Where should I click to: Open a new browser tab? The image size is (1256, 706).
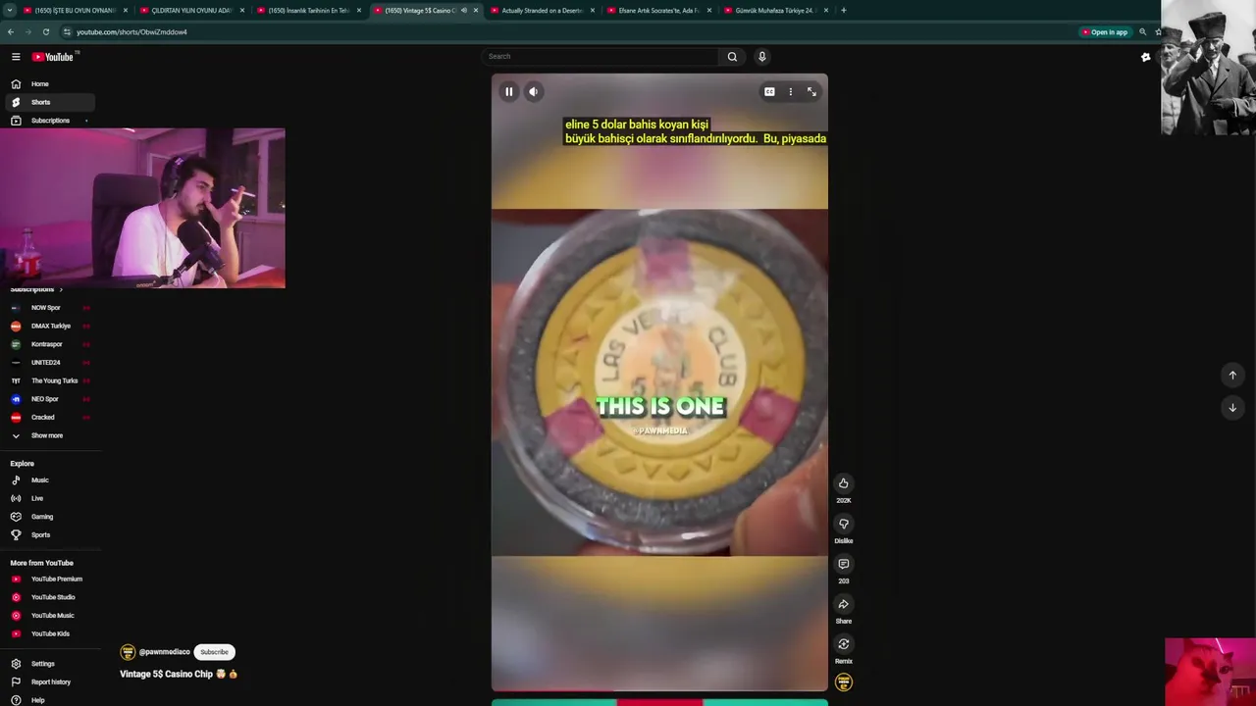[x=844, y=10]
